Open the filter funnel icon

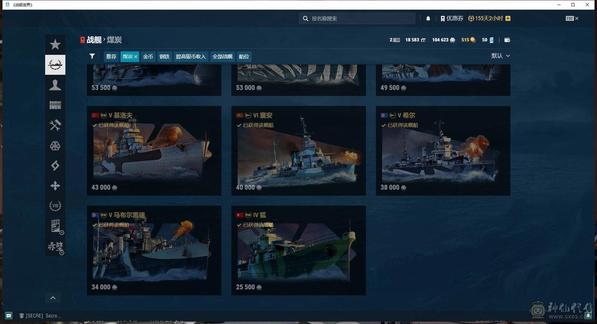click(x=92, y=56)
